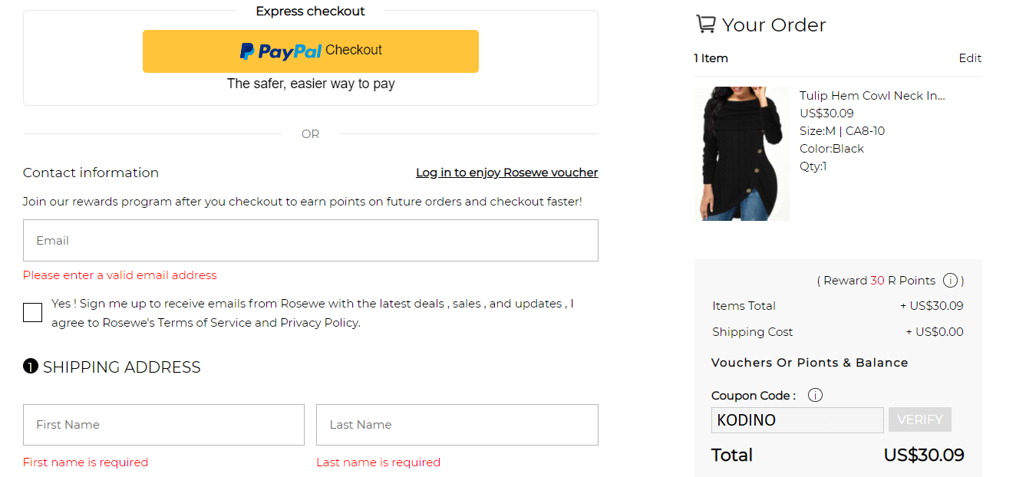Focus the Email input field
Image resolution: width=1016 pixels, height=477 pixels.
point(311,240)
